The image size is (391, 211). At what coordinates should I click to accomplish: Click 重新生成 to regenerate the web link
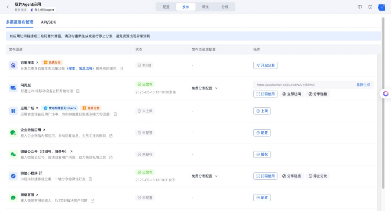pos(363,85)
